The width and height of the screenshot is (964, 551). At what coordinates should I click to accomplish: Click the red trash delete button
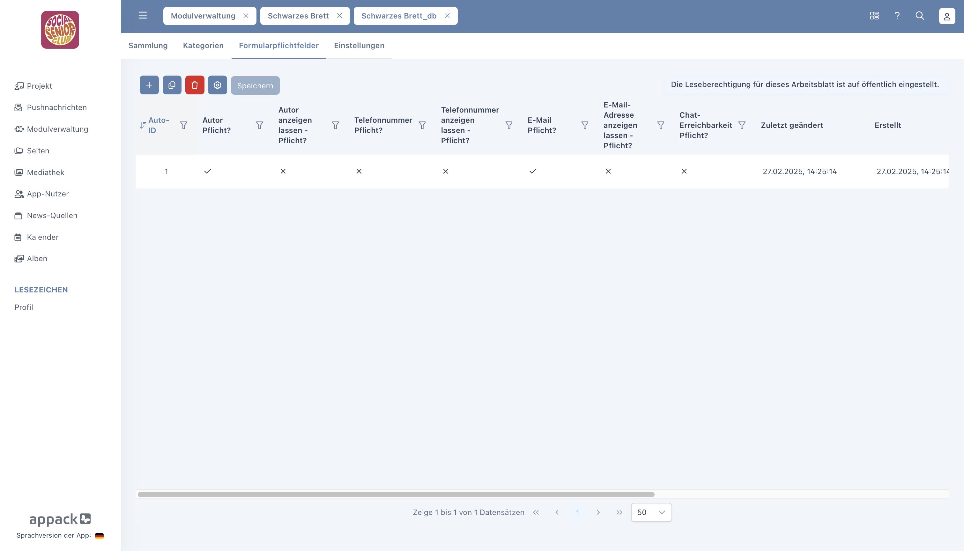[195, 85]
